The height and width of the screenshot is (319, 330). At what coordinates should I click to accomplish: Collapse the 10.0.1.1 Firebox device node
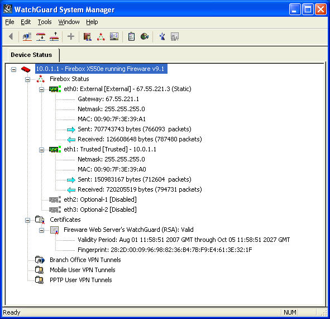13,69
